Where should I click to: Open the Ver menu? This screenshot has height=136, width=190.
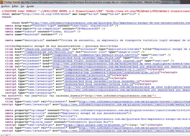[22, 6]
